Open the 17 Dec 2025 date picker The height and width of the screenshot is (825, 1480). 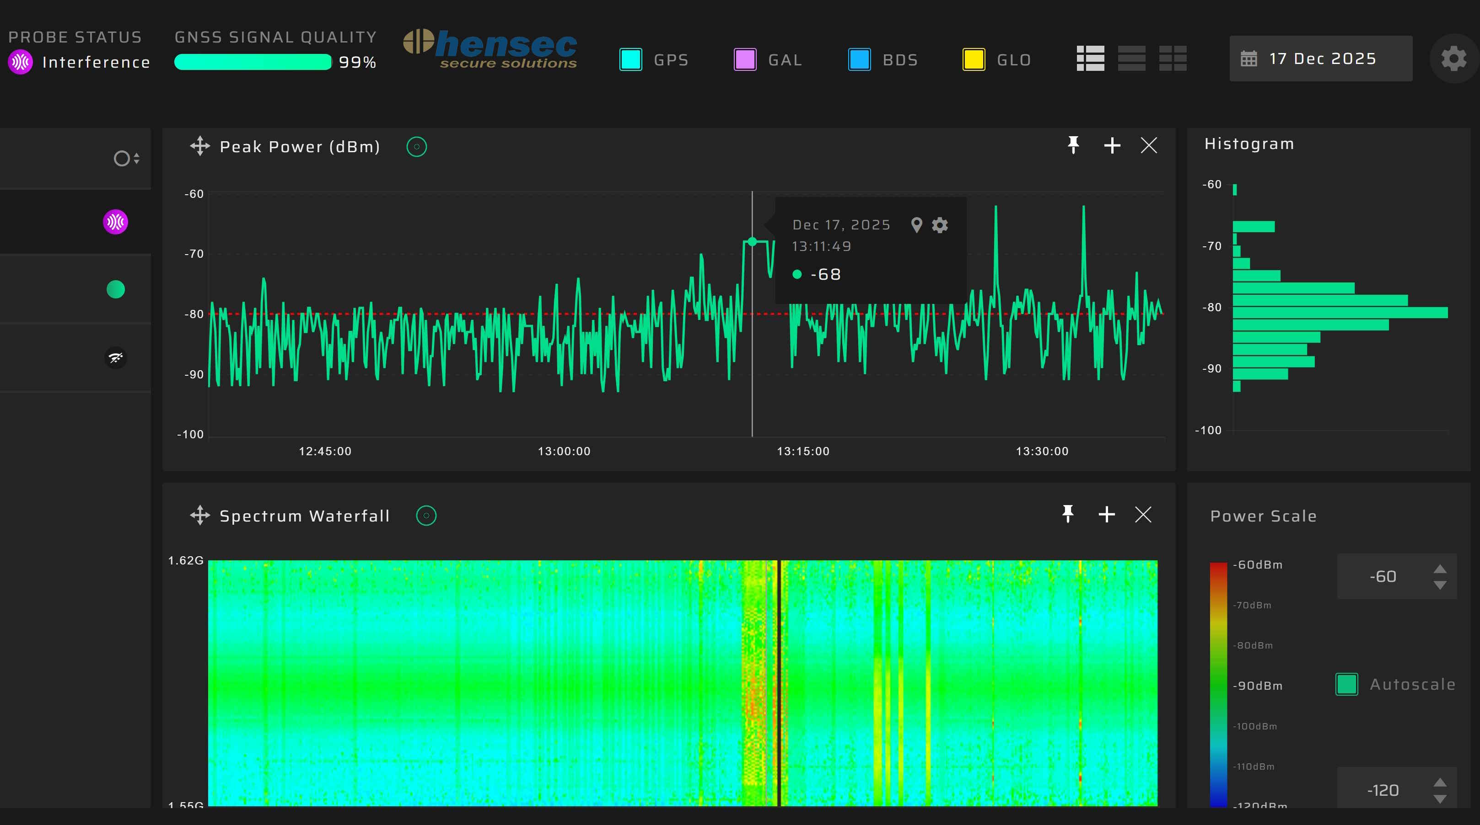point(1320,59)
